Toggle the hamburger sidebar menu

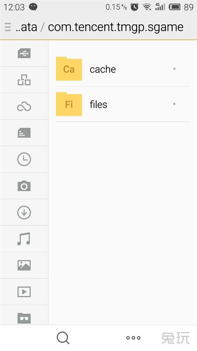pos(8,27)
